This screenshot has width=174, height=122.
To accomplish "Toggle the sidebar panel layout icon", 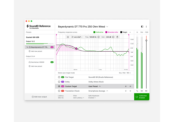I will (x=142, y=27).
